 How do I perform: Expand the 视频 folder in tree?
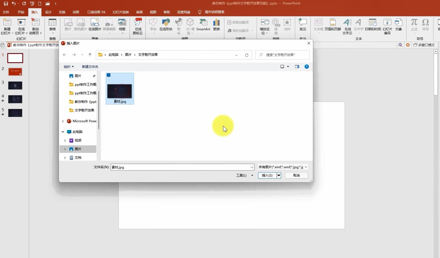(x=65, y=141)
